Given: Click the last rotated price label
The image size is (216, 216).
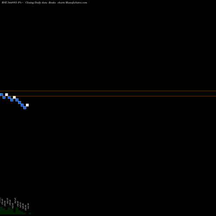Looking at the screenshot, I should coord(28,206).
